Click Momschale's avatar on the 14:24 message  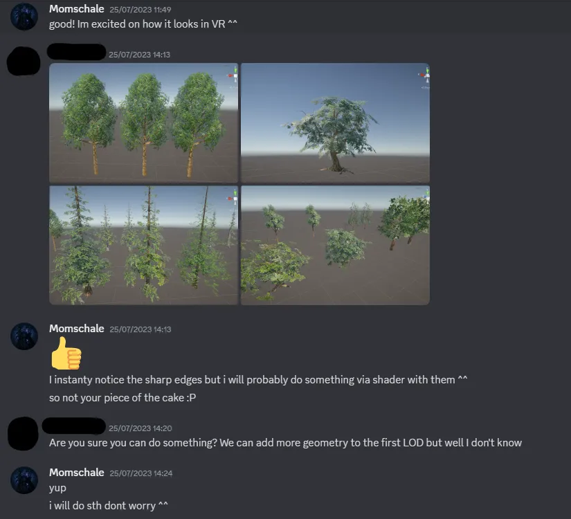pos(24,480)
